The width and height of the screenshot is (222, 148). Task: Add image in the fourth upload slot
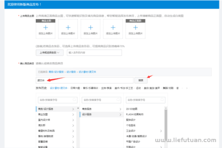pyautogui.click(x=113, y=29)
